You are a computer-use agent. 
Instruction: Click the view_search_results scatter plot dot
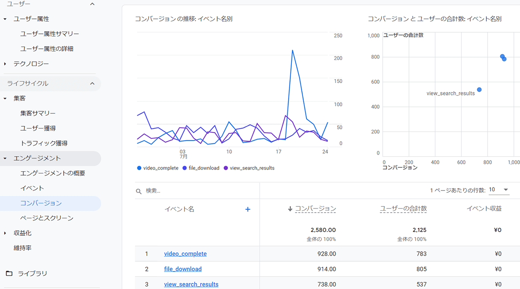click(x=479, y=90)
